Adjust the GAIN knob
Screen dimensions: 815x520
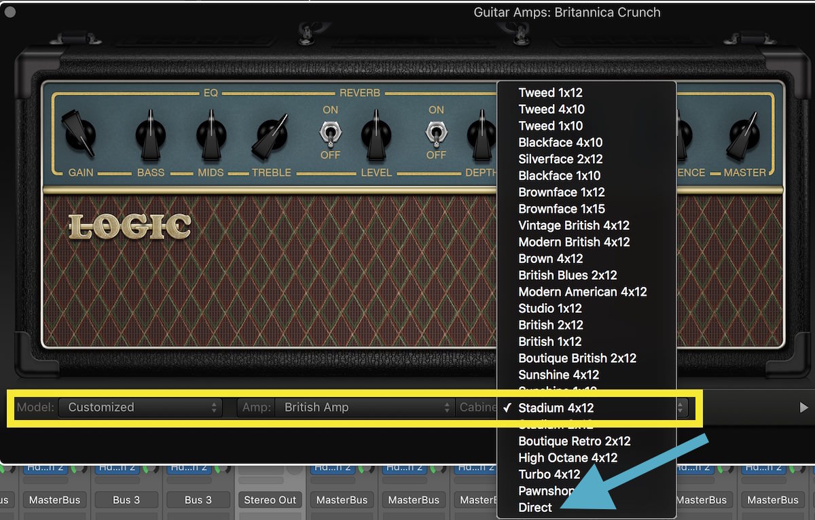pos(79,134)
